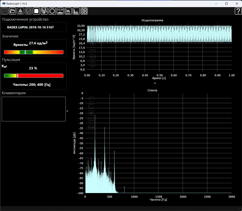Click the brightness level color gauge

[x=34, y=52]
